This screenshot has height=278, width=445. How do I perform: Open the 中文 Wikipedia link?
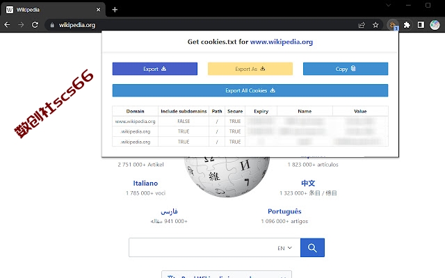308,183
